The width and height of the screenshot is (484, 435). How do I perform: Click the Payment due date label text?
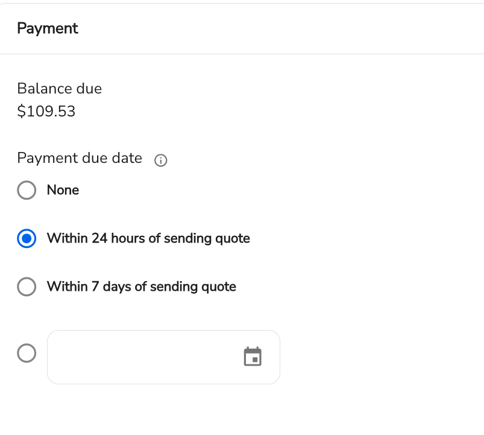[x=80, y=158]
